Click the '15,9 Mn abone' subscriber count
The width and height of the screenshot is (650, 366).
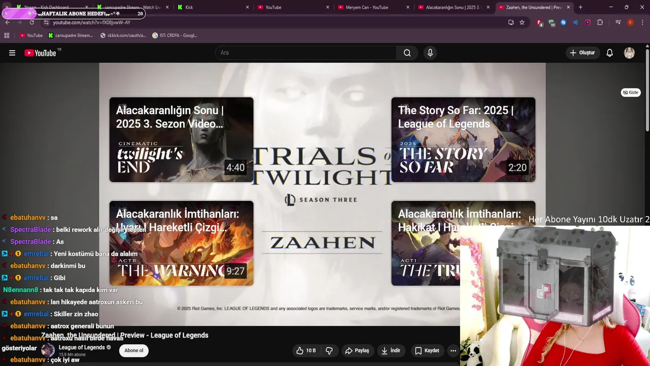point(72,354)
